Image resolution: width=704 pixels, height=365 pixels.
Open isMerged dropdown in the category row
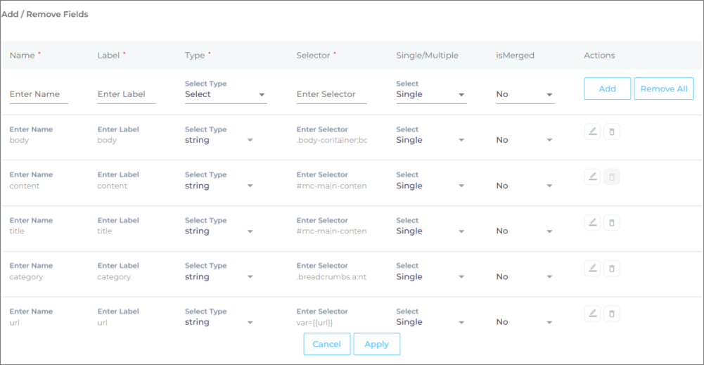(x=525, y=277)
